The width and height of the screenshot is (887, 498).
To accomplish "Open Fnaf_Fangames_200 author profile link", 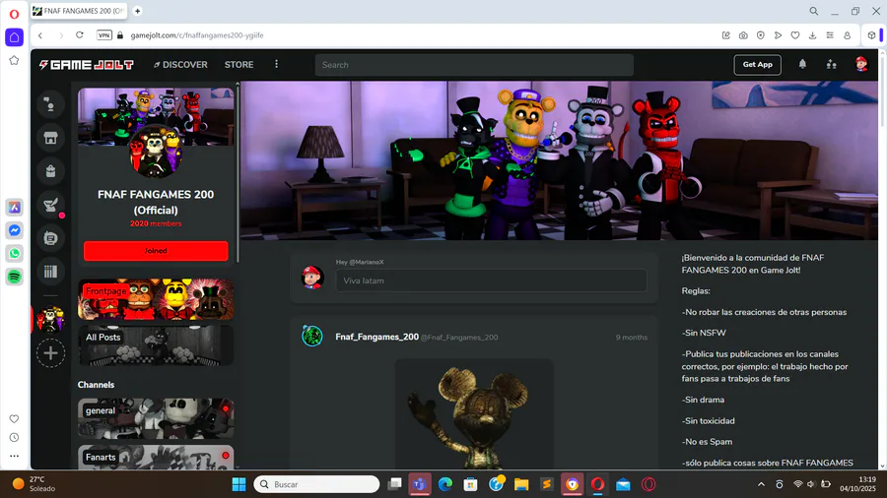I will (376, 337).
